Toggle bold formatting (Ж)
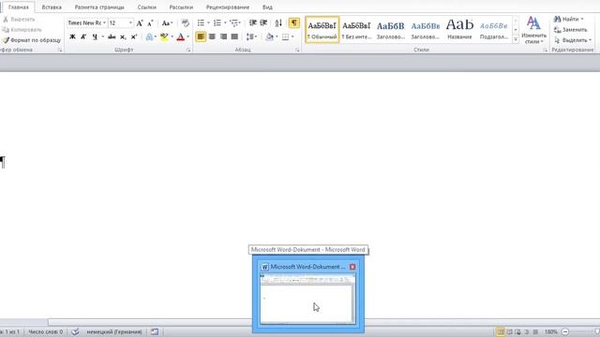This screenshot has width=600, height=337. [72, 37]
